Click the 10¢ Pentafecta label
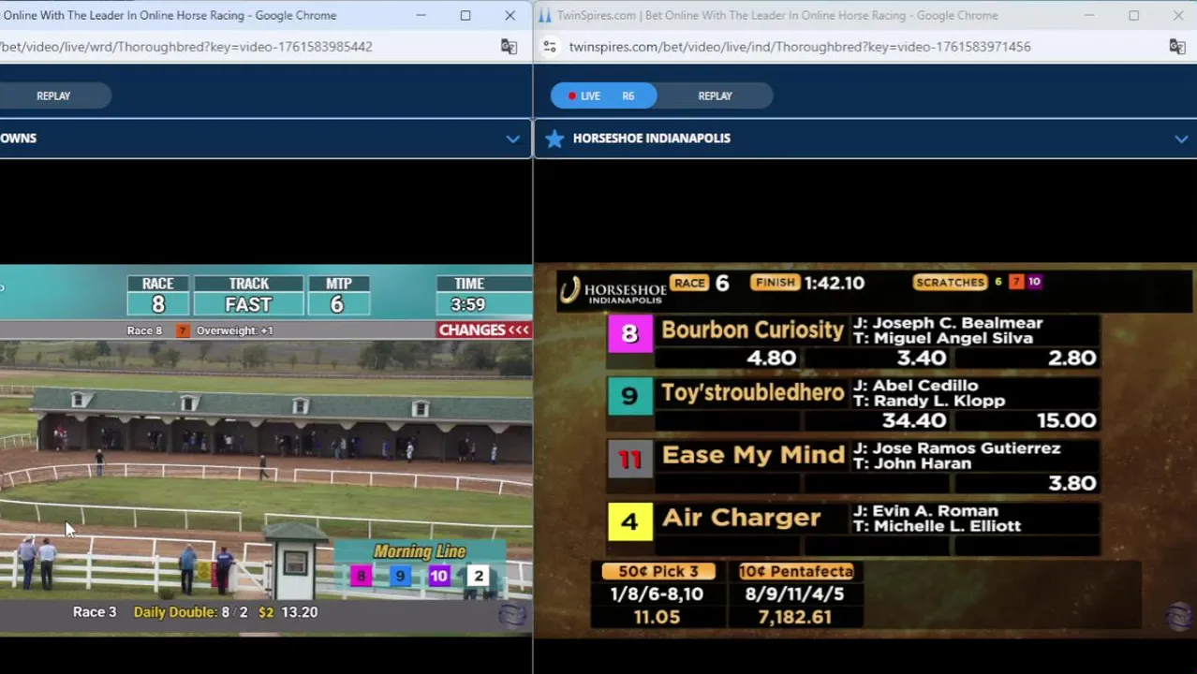This screenshot has height=674, width=1197. [795, 571]
